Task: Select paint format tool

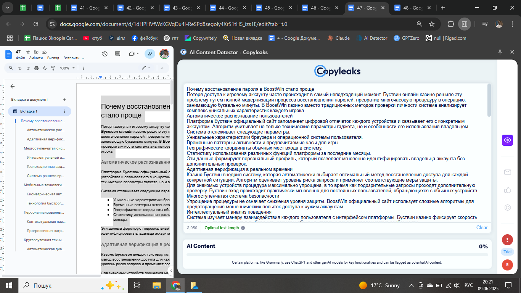Action: (52, 68)
